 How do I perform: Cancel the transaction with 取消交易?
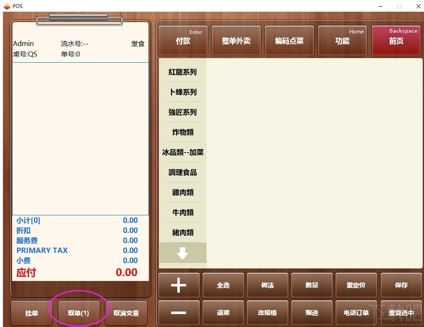pos(126,313)
